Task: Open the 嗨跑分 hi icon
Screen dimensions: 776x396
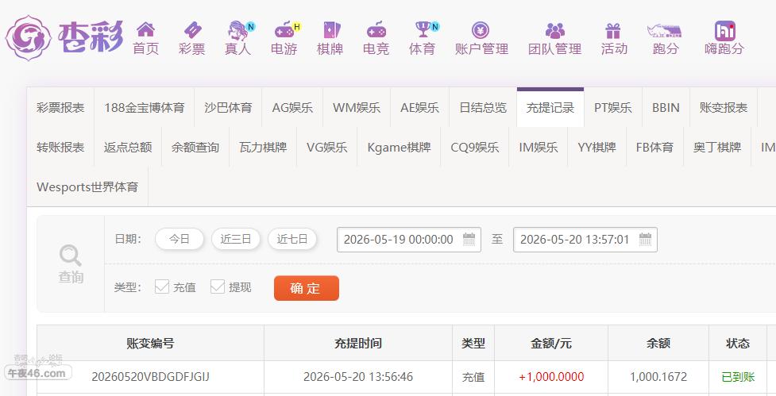Action: 724,31
